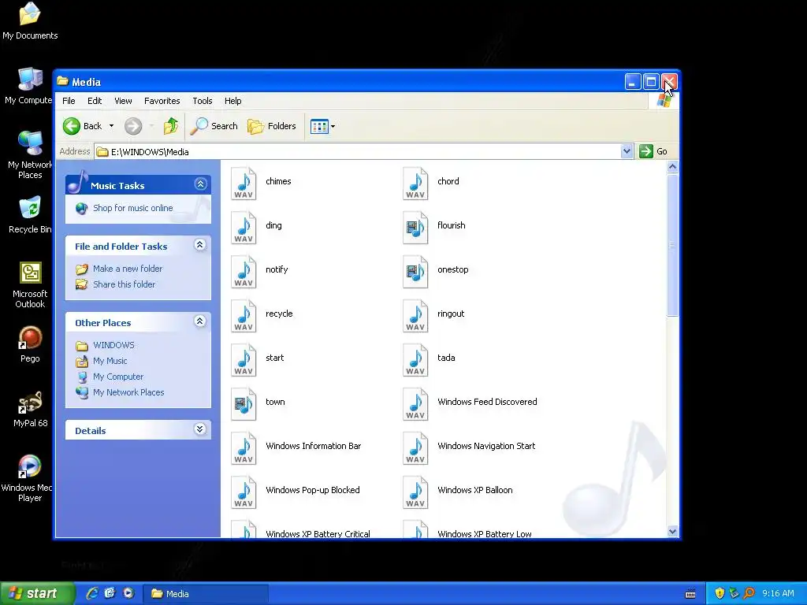Viewport: 807px width, 605px height.
Task: Select the start WAV file icon
Action: point(244,360)
